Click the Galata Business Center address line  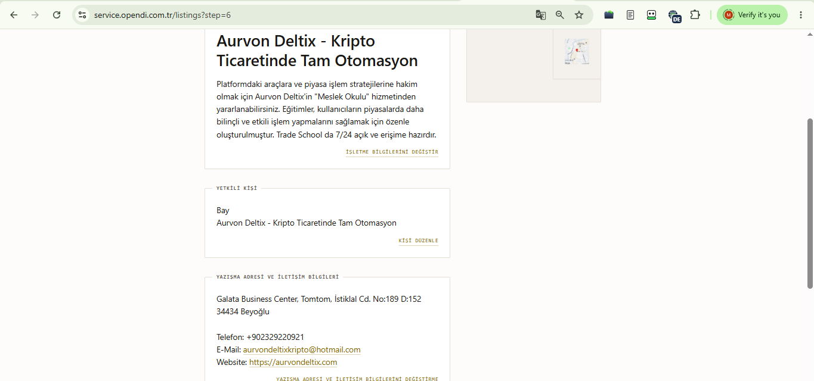[x=319, y=299]
